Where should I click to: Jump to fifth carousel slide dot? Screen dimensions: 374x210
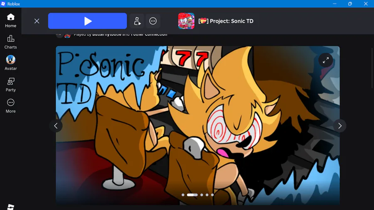pos(212,195)
